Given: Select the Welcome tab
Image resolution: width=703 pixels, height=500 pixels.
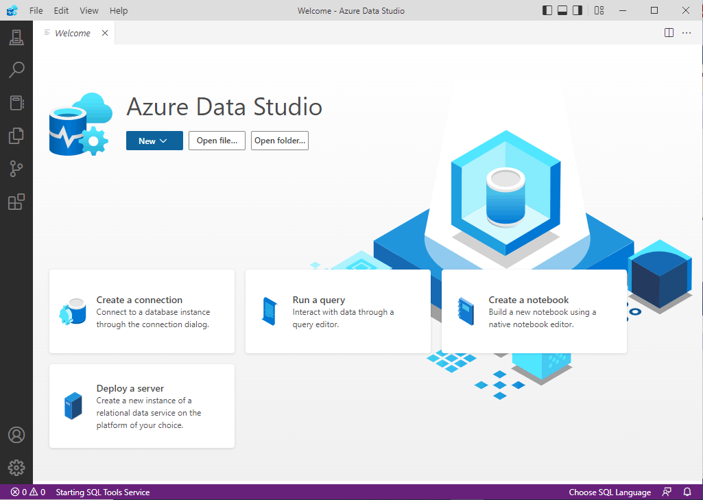Looking at the screenshot, I should [x=72, y=32].
